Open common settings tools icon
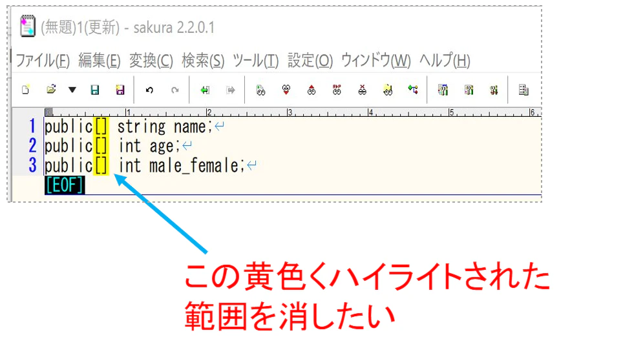Screen dimensions: 623x337 [x=494, y=90]
